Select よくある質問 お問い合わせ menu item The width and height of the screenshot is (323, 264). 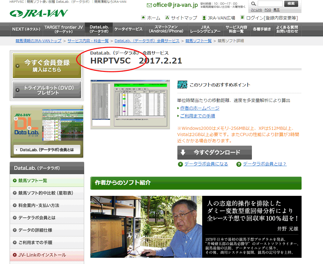[287, 29]
